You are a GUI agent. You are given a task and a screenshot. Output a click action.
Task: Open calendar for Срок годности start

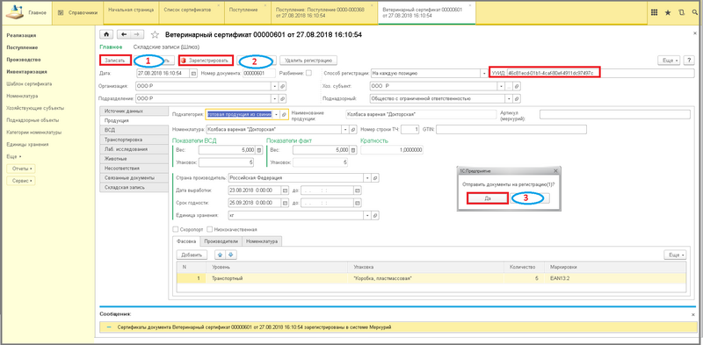coord(284,203)
